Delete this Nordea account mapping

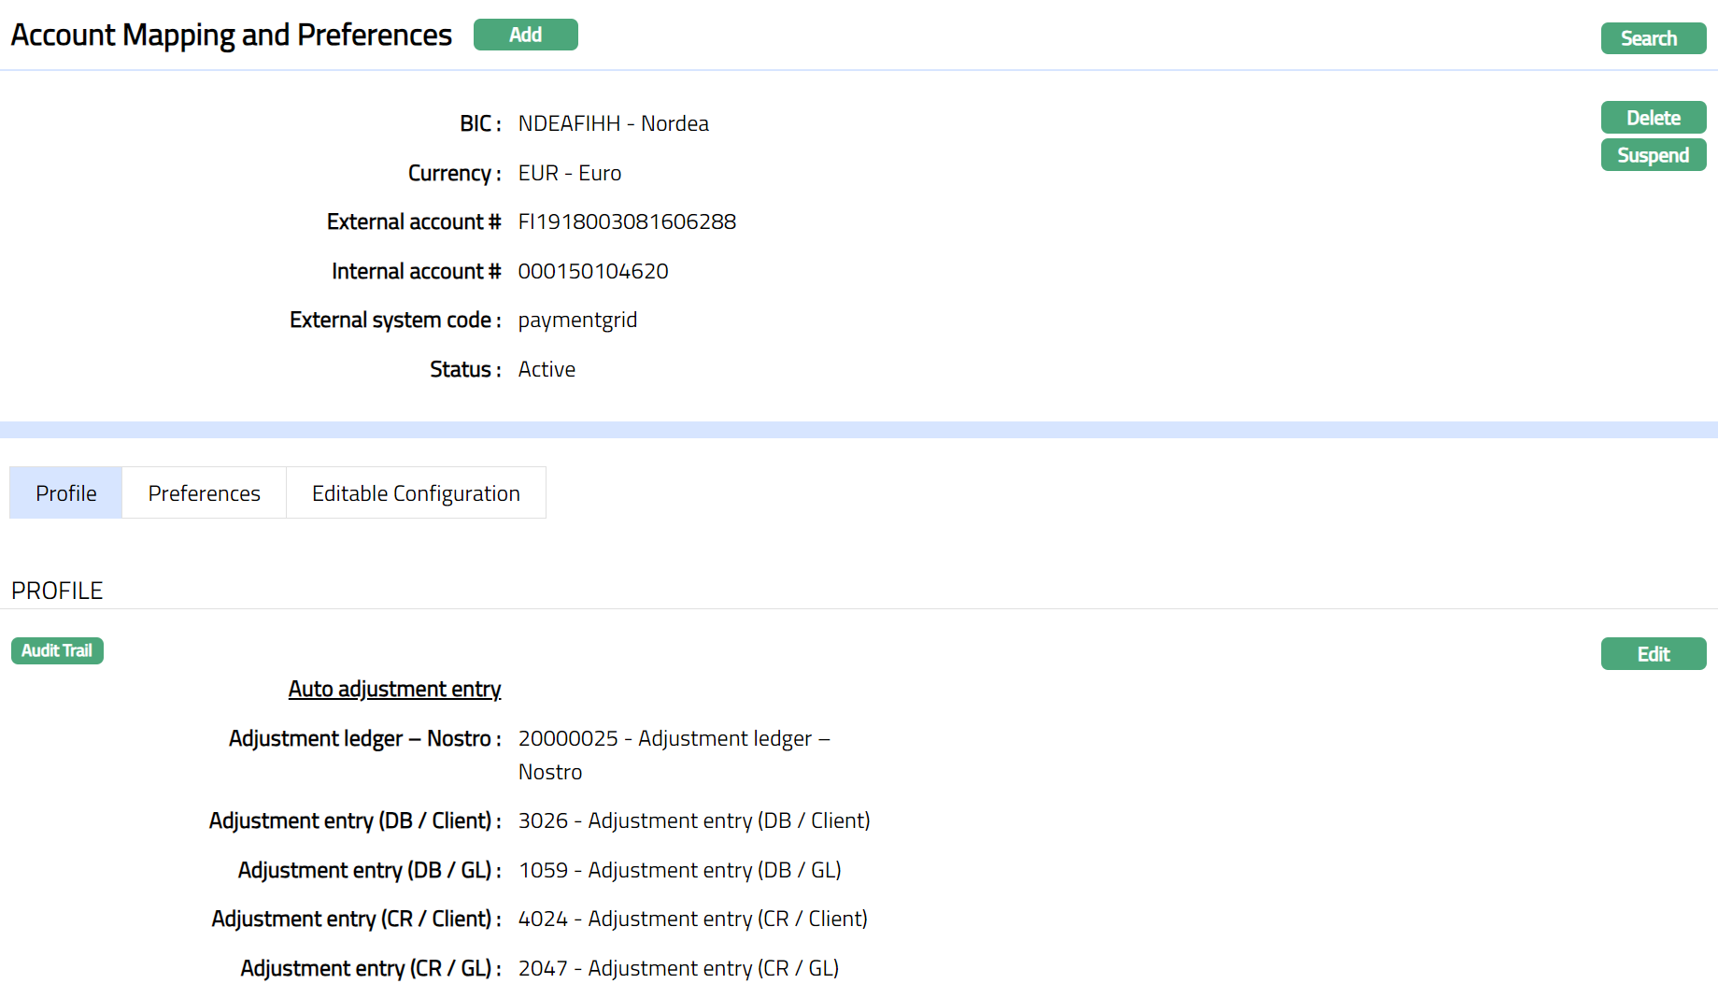click(1653, 118)
